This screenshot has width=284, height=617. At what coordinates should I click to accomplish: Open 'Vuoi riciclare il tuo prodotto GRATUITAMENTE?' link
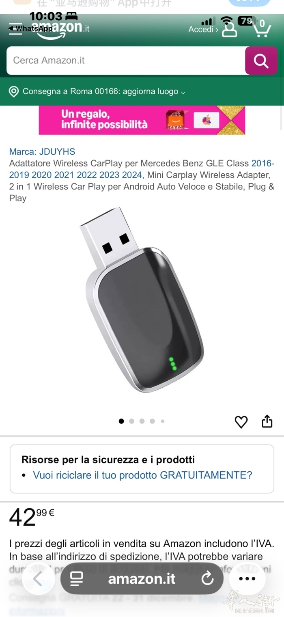pos(142,475)
